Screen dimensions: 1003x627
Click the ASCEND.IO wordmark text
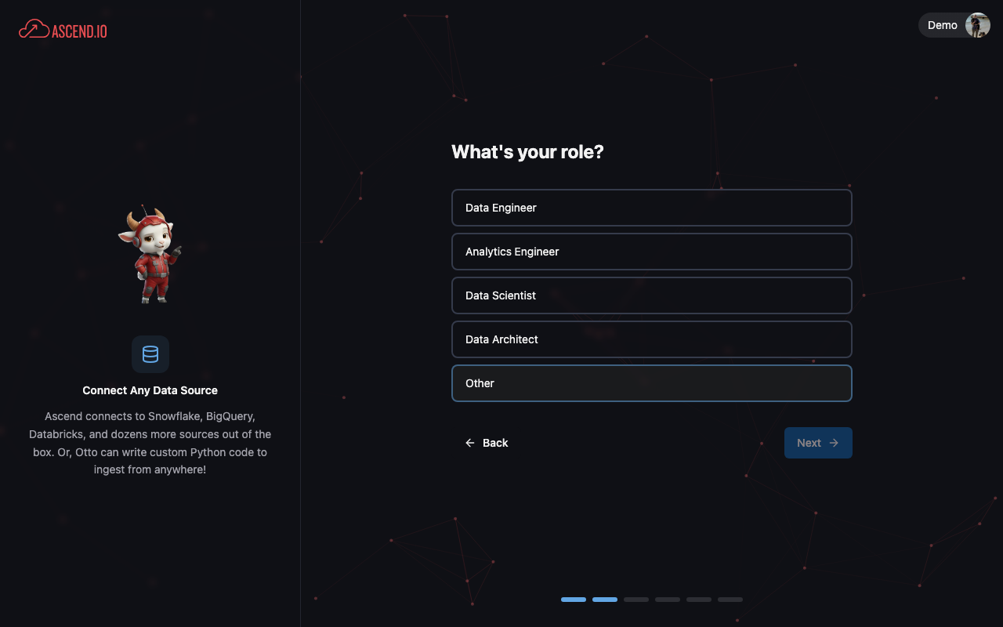[x=81, y=30]
